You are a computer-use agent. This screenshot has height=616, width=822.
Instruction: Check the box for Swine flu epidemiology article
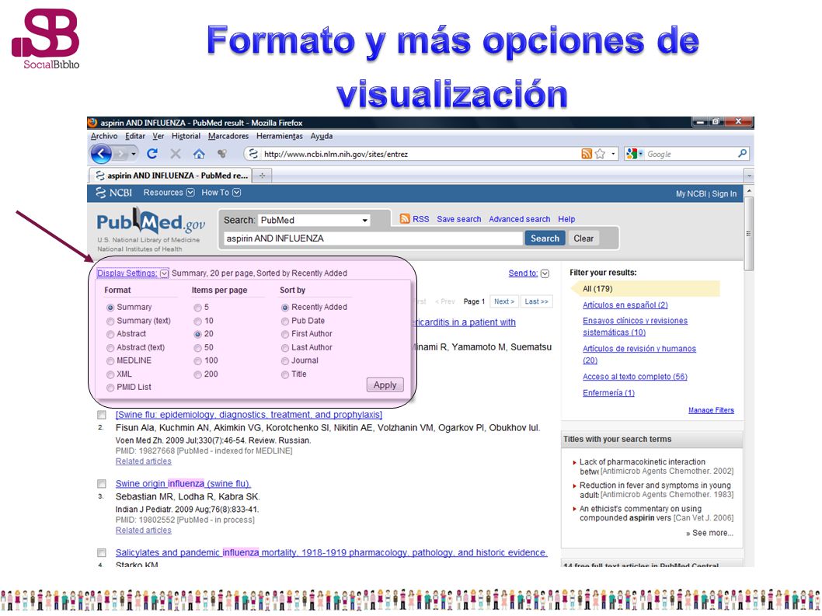102,416
